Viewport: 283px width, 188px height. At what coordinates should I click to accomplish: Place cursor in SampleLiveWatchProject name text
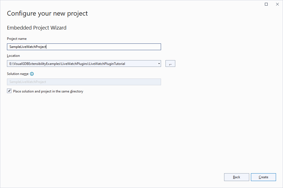click(x=28, y=47)
